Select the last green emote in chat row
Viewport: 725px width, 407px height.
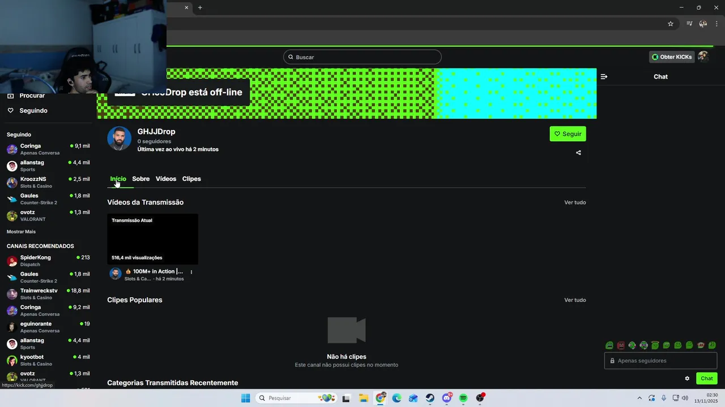712,345
